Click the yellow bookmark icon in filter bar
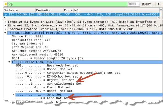The image size is (165, 107). [6, 4]
